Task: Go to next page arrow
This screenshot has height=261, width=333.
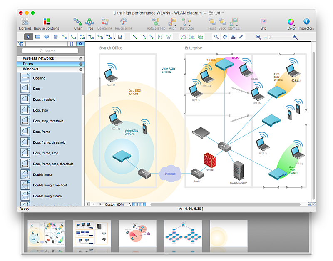Action: (x=101, y=204)
